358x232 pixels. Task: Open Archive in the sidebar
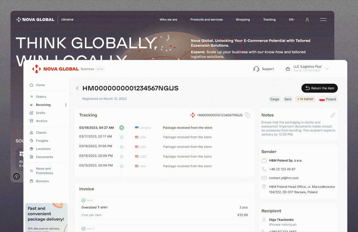pyautogui.click(x=42, y=121)
